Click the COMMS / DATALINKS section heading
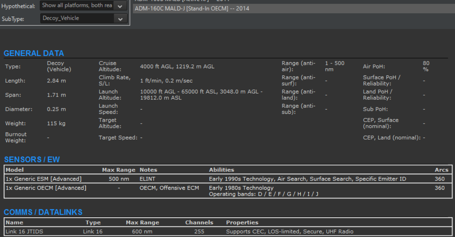 pos(43,212)
